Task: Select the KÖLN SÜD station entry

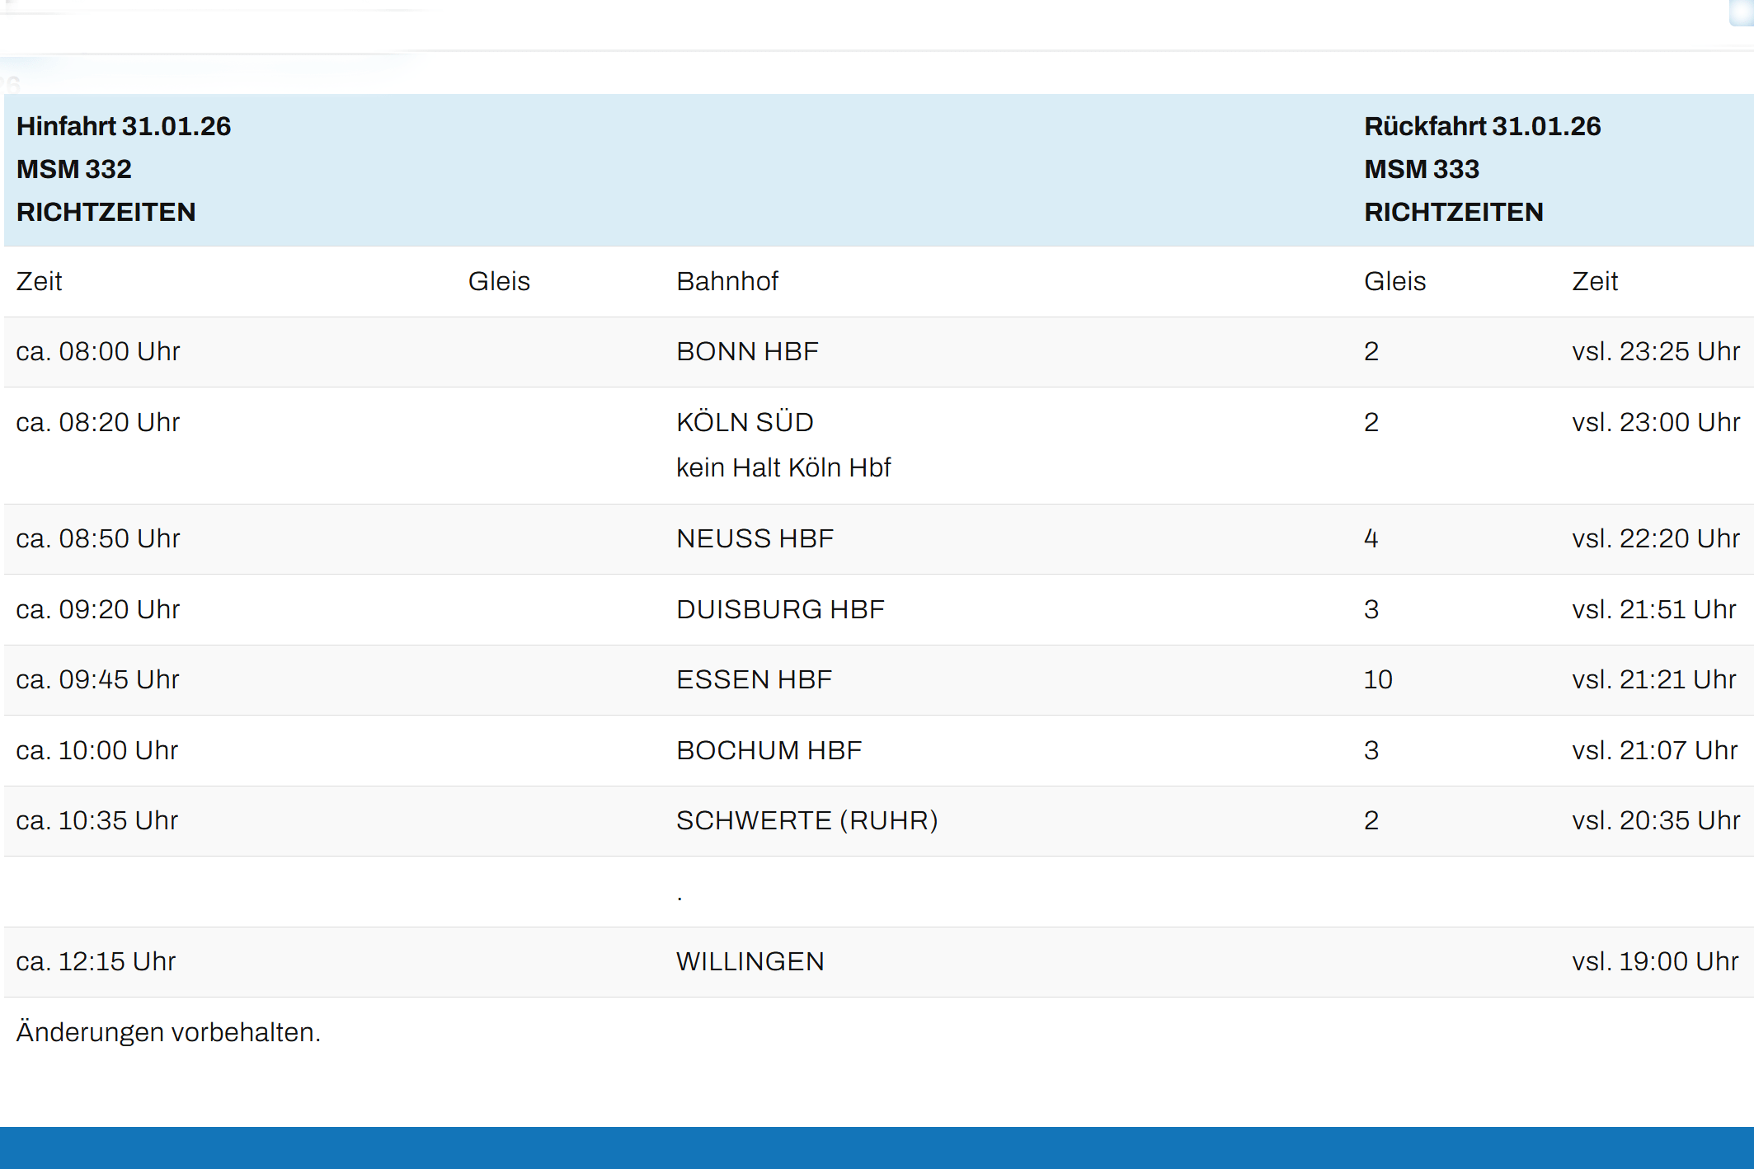Action: point(745,422)
